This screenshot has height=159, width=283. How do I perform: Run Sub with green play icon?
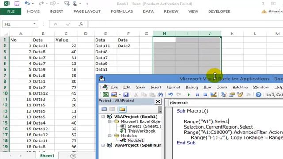pos(189,95)
